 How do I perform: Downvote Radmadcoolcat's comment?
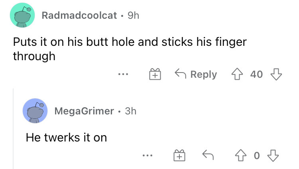pyautogui.click(x=276, y=74)
